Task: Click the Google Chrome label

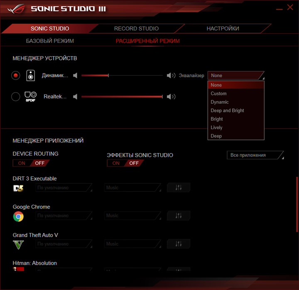Action: pyautogui.click(x=31, y=207)
